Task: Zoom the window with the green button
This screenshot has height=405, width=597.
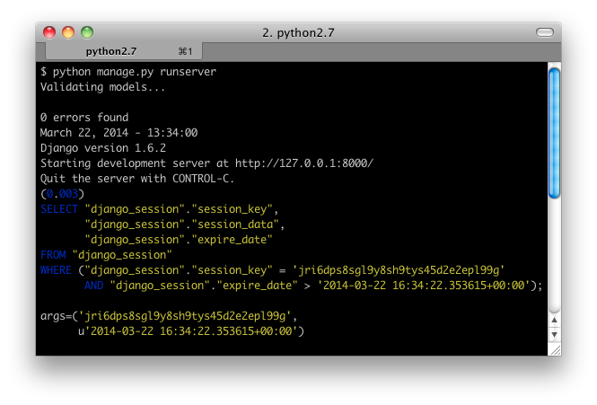Action: pos(87,32)
